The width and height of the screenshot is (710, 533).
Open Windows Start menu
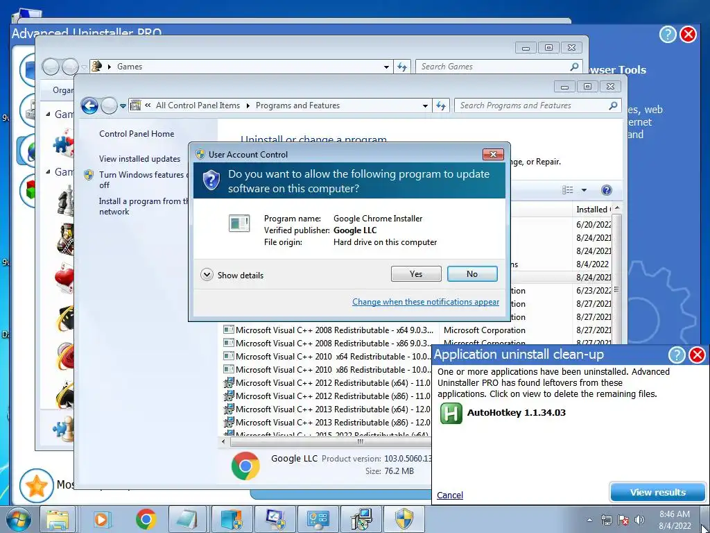[x=17, y=519]
